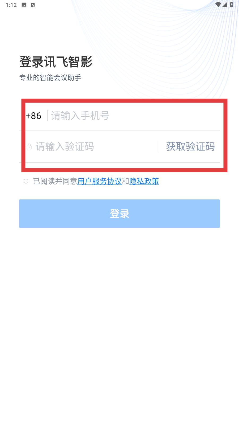
Task: Tap the cellular signal icon
Action: (225, 5)
